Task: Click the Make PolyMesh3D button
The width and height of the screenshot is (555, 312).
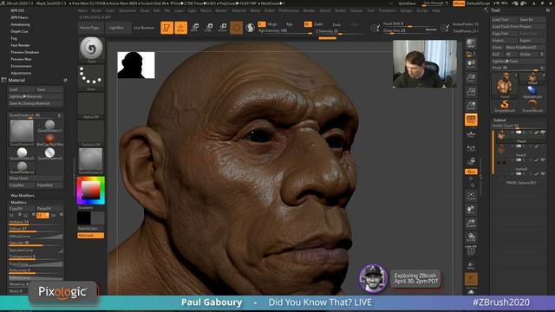Action: (x=525, y=47)
